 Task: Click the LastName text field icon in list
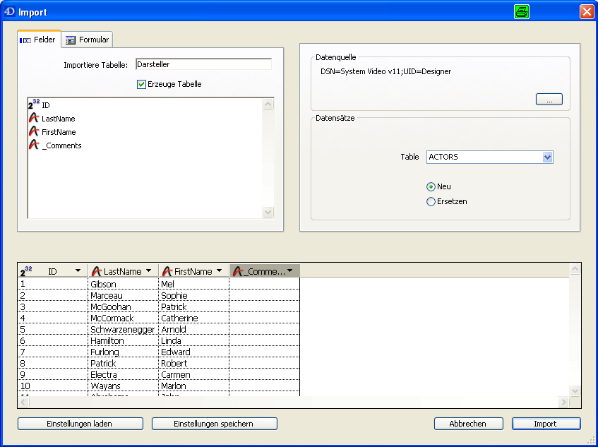(x=33, y=119)
